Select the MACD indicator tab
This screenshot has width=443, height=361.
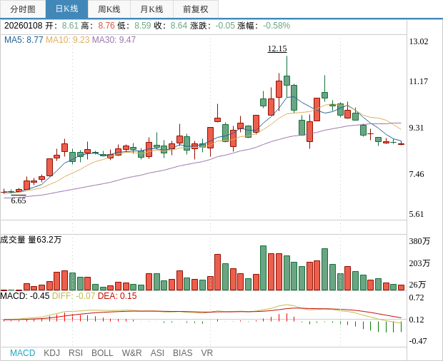click(x=22, y=353)
